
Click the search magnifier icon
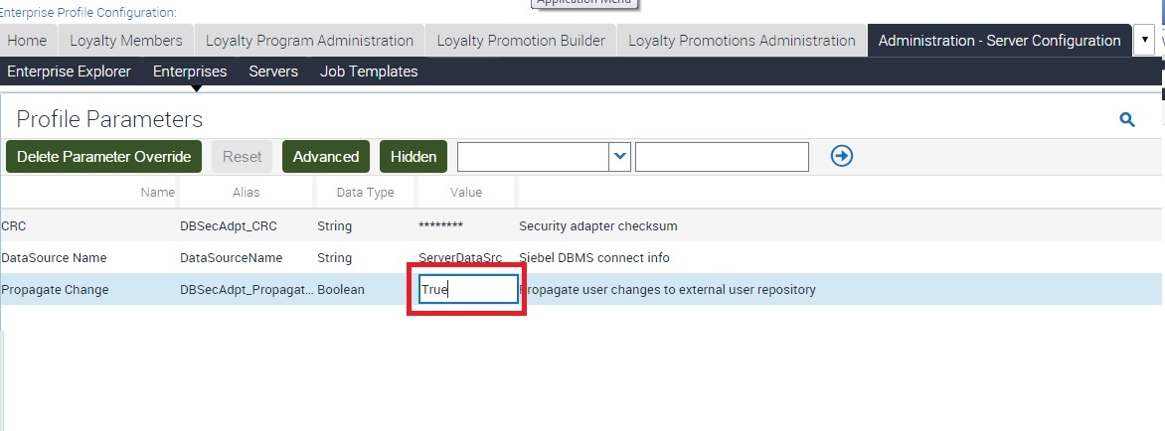tap(1127, 119)
